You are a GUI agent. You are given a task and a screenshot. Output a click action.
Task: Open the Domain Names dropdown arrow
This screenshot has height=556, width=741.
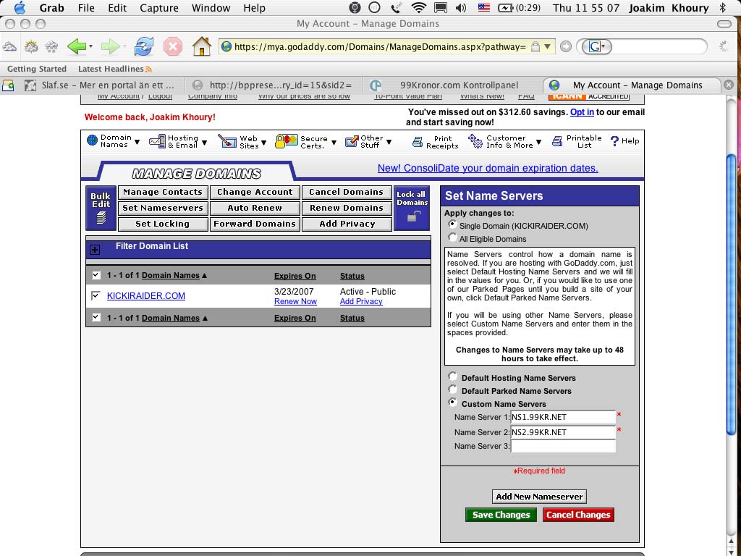137,142
